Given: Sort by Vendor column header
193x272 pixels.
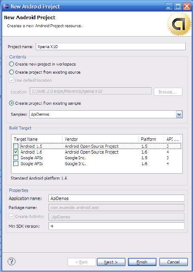Looking at the screenshot, I should (x=100, y=139).
